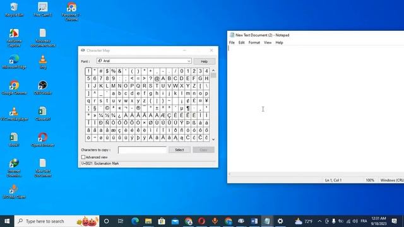Open the OBS Studio desktop shortcut
This screenshot has width=404, height=227.
pos(43,88)
